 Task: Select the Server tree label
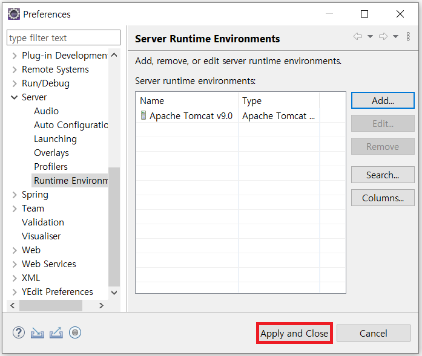click(34, 97)
